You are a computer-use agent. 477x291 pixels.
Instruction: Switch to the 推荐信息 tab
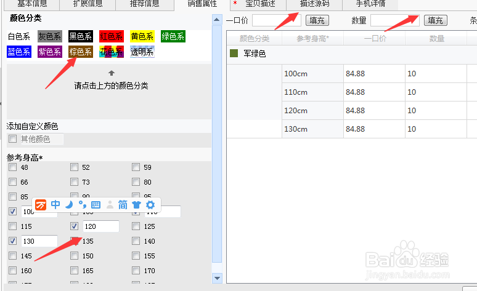click(144, 4)
